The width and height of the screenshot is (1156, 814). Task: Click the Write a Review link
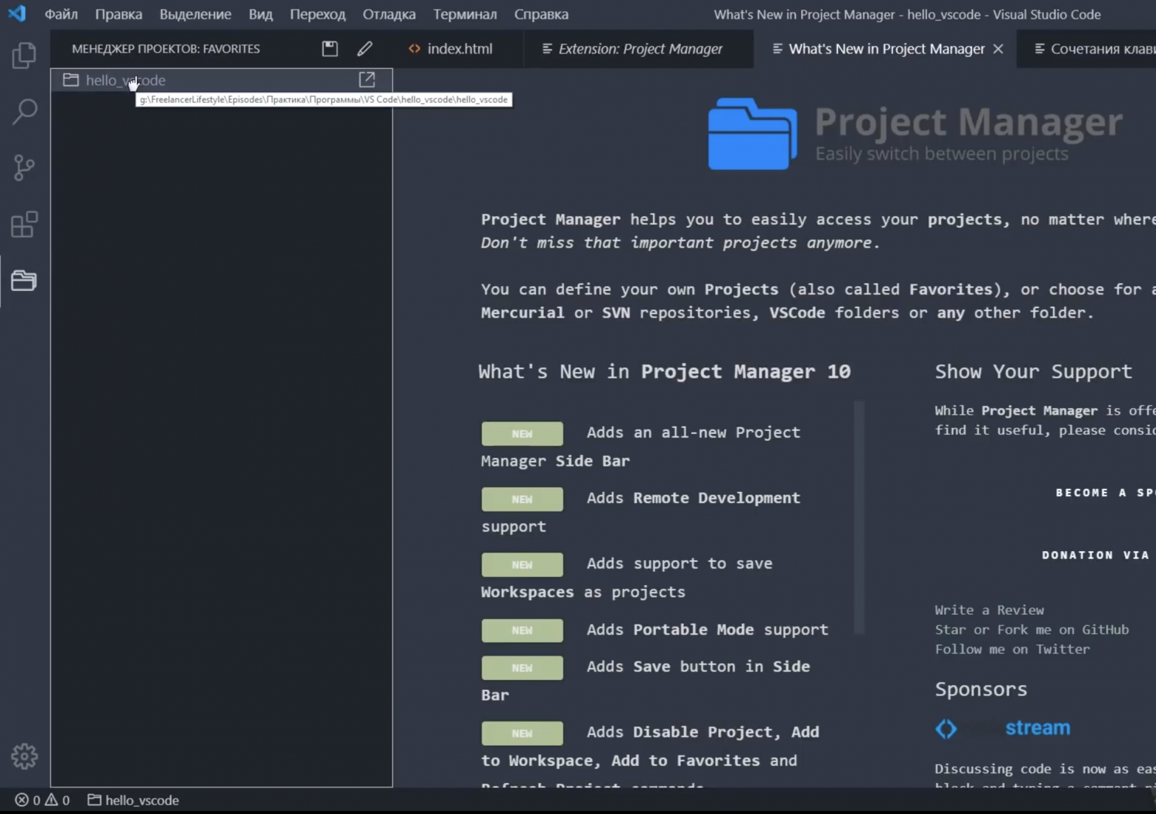[989, 610]
